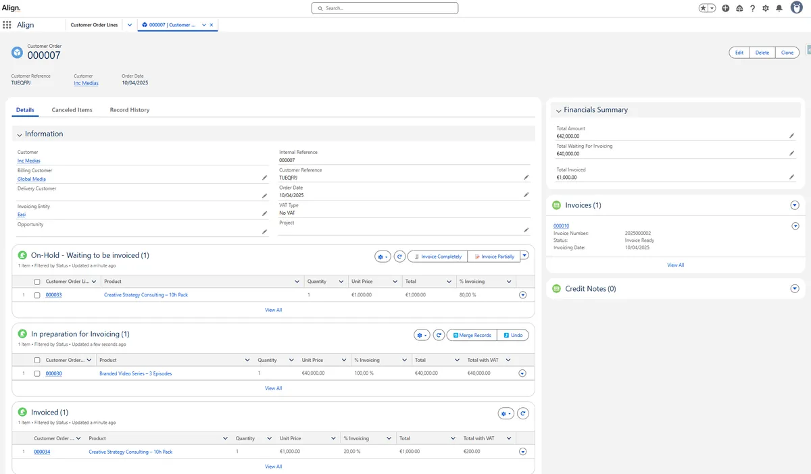Click View All under Invoices
Image resolution: width=811 pixels, height=474 pixels.
[676, 265]
